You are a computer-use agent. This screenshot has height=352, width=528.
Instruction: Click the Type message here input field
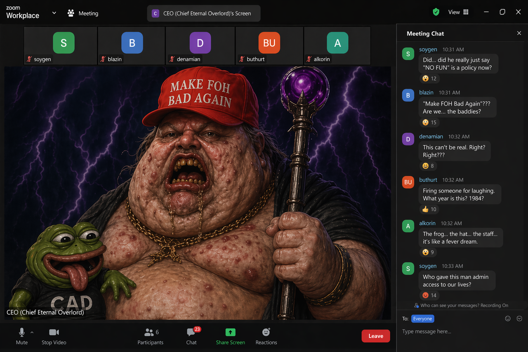[454, 331]
